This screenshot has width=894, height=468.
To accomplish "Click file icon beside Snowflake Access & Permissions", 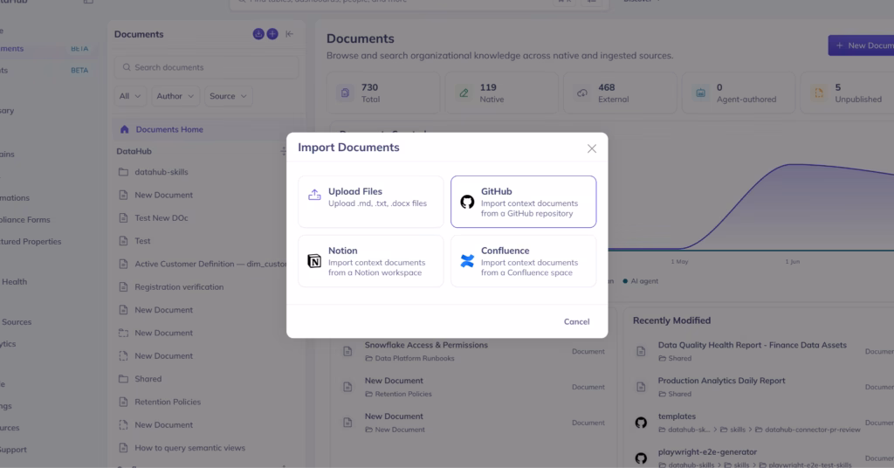I will [347, 351].
